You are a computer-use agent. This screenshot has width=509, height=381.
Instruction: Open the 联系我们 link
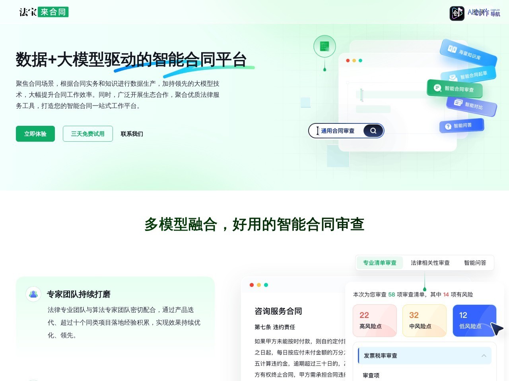pos(132,134)
